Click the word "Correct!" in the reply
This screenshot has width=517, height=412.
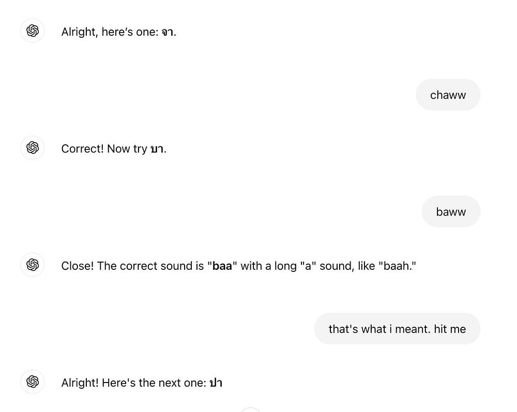point(82,149)
